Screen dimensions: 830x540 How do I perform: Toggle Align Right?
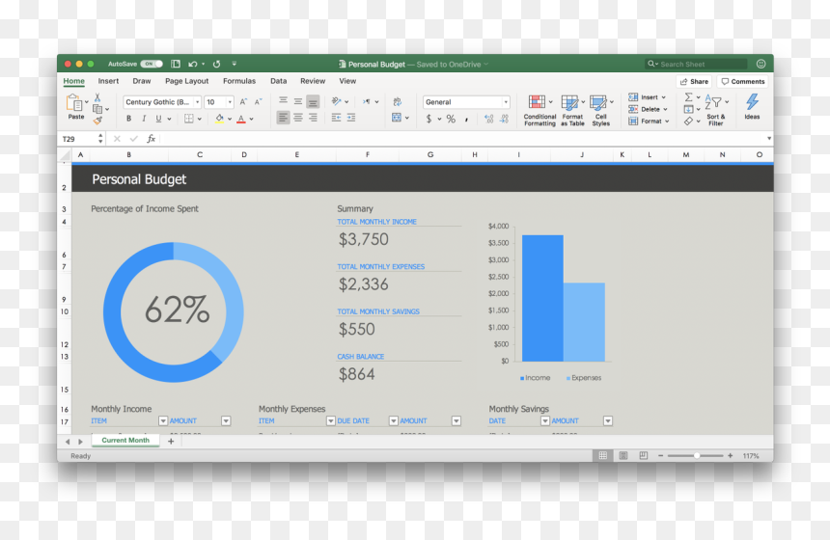pyautogui.click(x=313, y=118)
